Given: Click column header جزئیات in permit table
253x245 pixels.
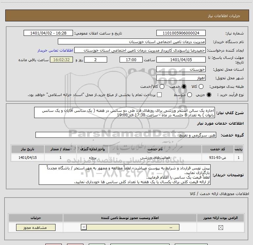Looking at the screenshot, I should [36, 218].
